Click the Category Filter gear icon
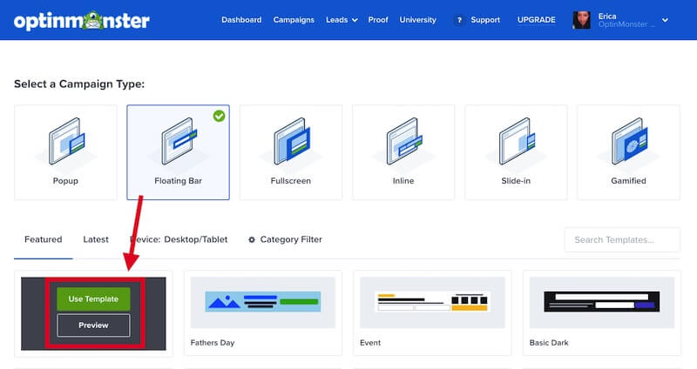The image size is (697, 369). click(x=252, y=239)
